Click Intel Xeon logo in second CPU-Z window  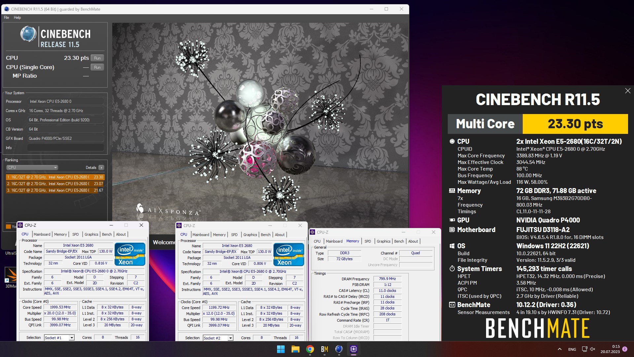(x=289, y=255)
